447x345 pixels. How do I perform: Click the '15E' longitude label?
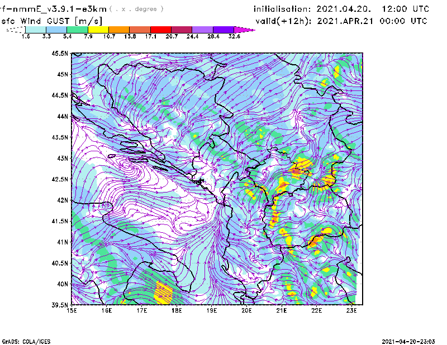(x=72, y=310)
